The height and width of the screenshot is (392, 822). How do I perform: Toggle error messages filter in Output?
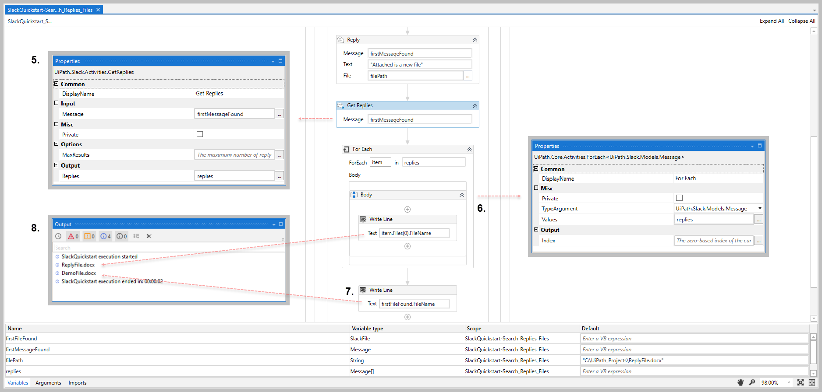pyautogui.click(x=73, y=236)
